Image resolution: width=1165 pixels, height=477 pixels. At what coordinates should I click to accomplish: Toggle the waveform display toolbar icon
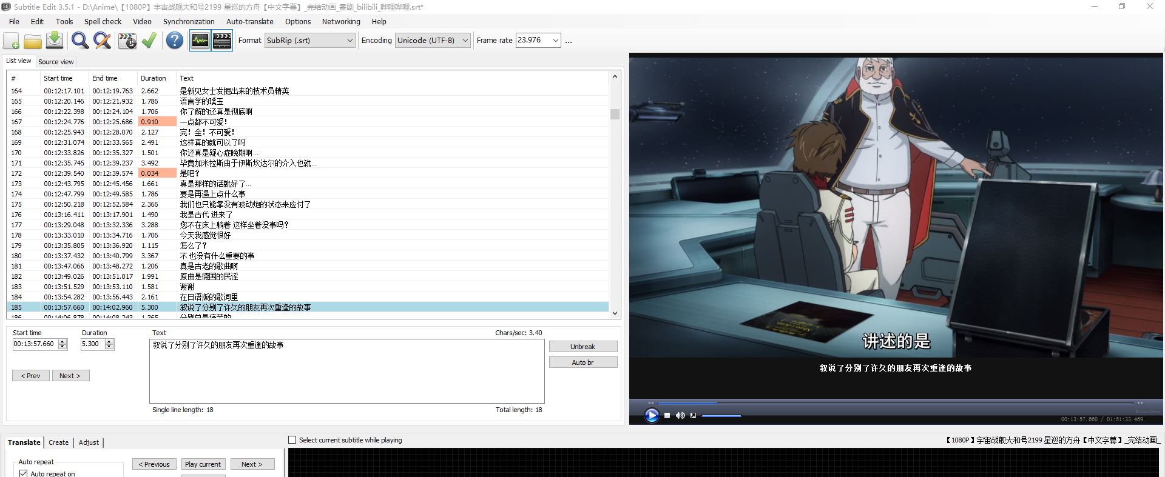click(x=200, y=41)
